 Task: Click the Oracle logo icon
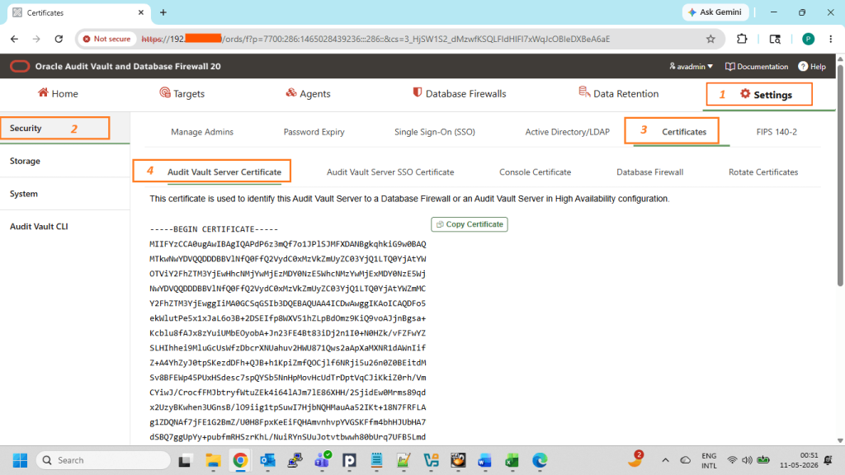[x=20, y=66]
